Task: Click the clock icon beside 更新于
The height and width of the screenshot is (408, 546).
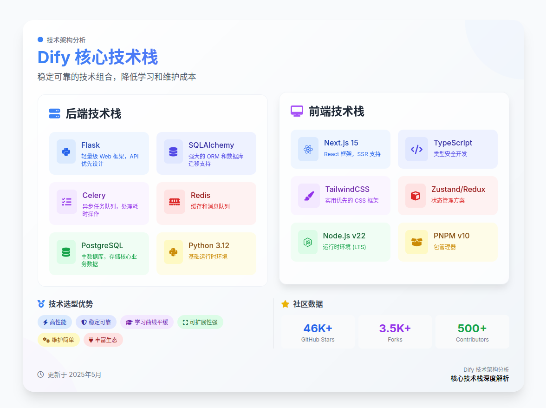Action: coord(41,375)
